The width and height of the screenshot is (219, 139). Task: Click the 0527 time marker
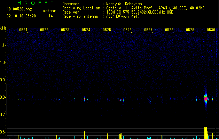pos(148,30)
